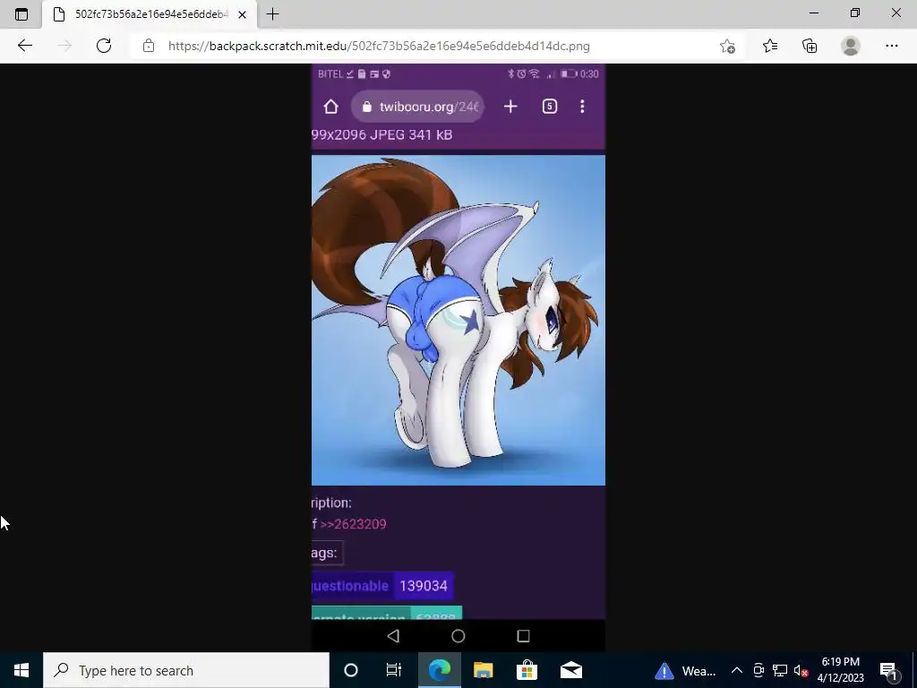Click the Type here to search box
917x688 pixels.
pyautogui.click(x=186, y=670)
